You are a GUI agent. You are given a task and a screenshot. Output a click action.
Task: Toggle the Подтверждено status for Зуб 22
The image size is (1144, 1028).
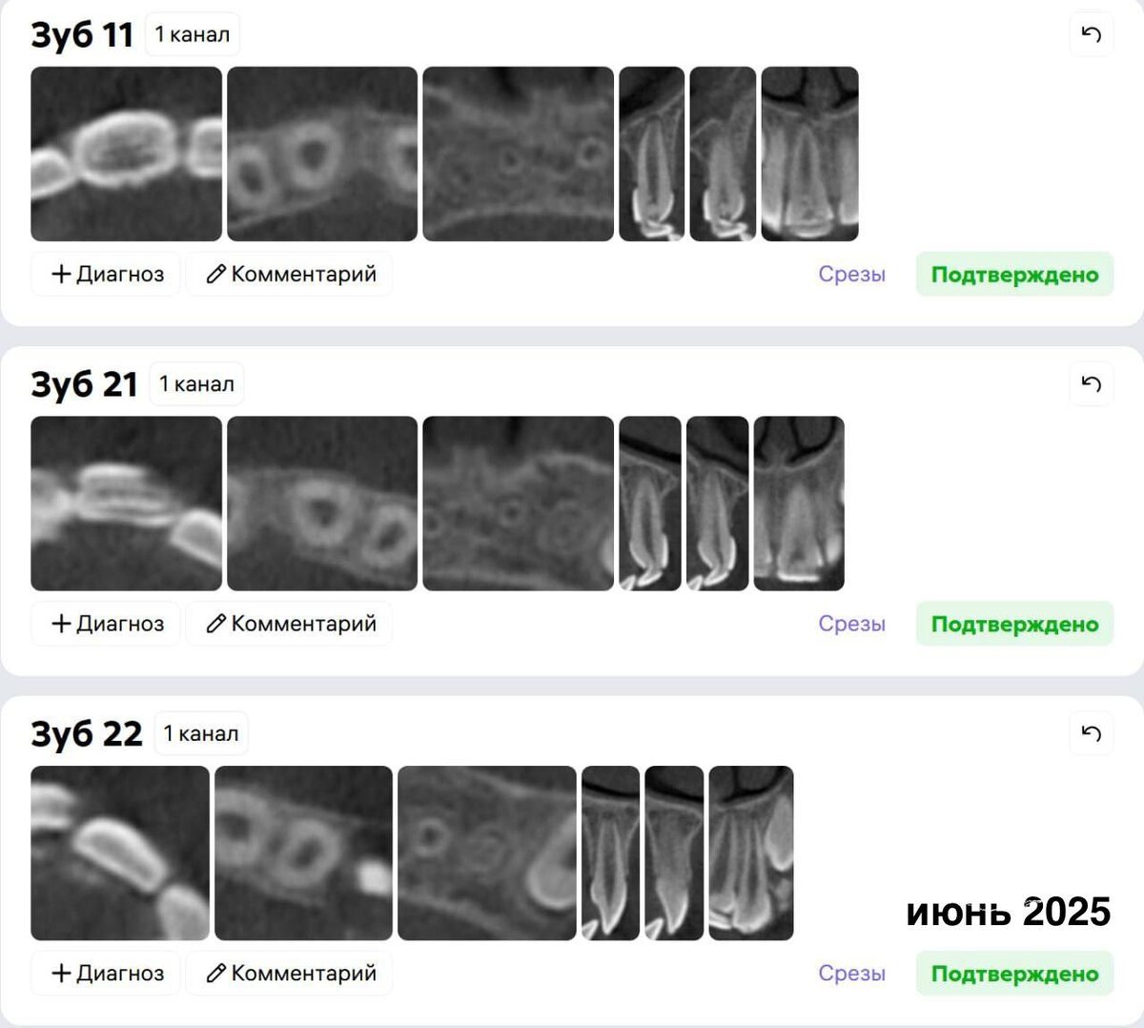pyautogui.click(x=1014, y=974)
